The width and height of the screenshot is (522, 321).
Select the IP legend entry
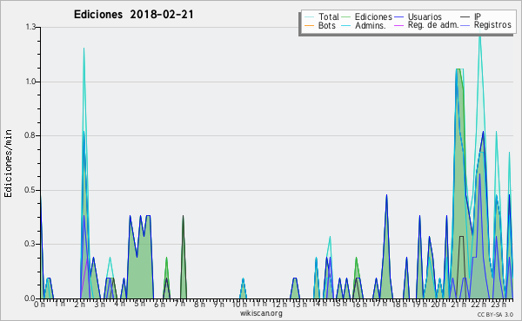[478, 16]
